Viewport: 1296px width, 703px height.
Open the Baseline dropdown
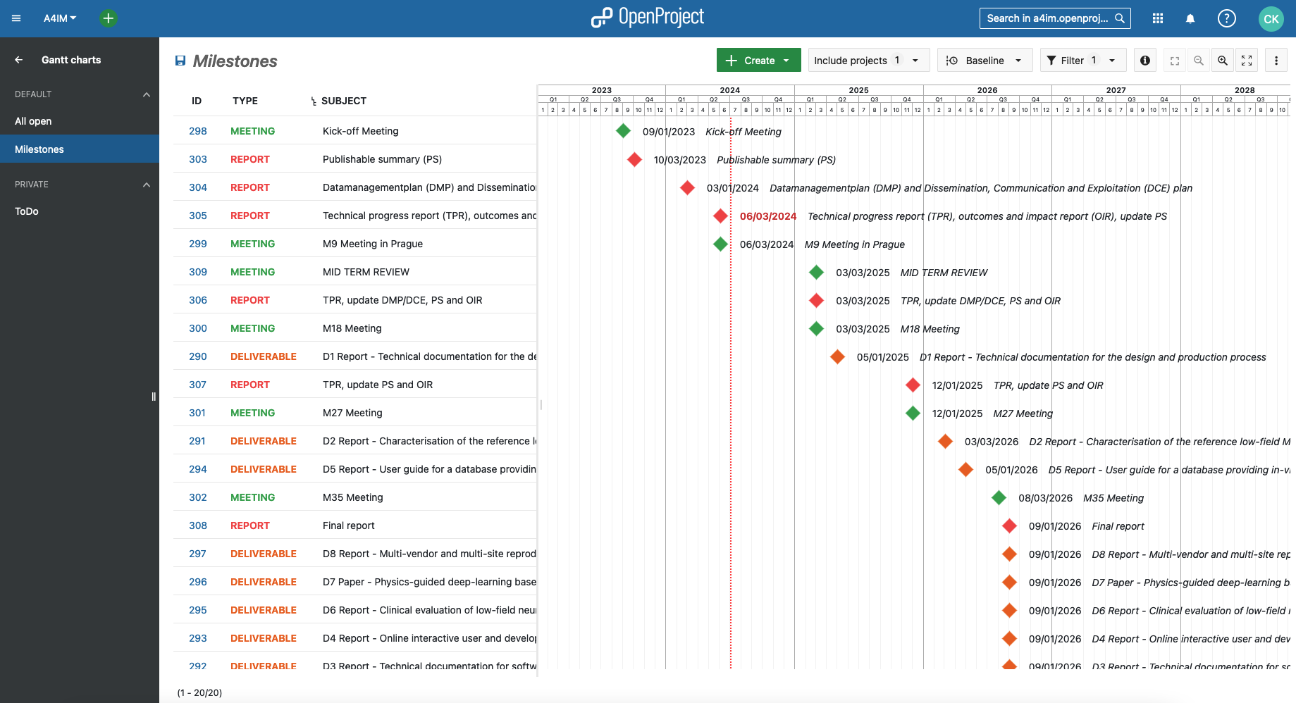(985, 60)
